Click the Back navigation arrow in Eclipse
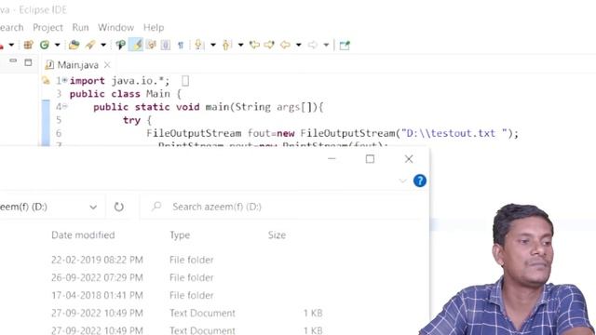 click(285, 45)
